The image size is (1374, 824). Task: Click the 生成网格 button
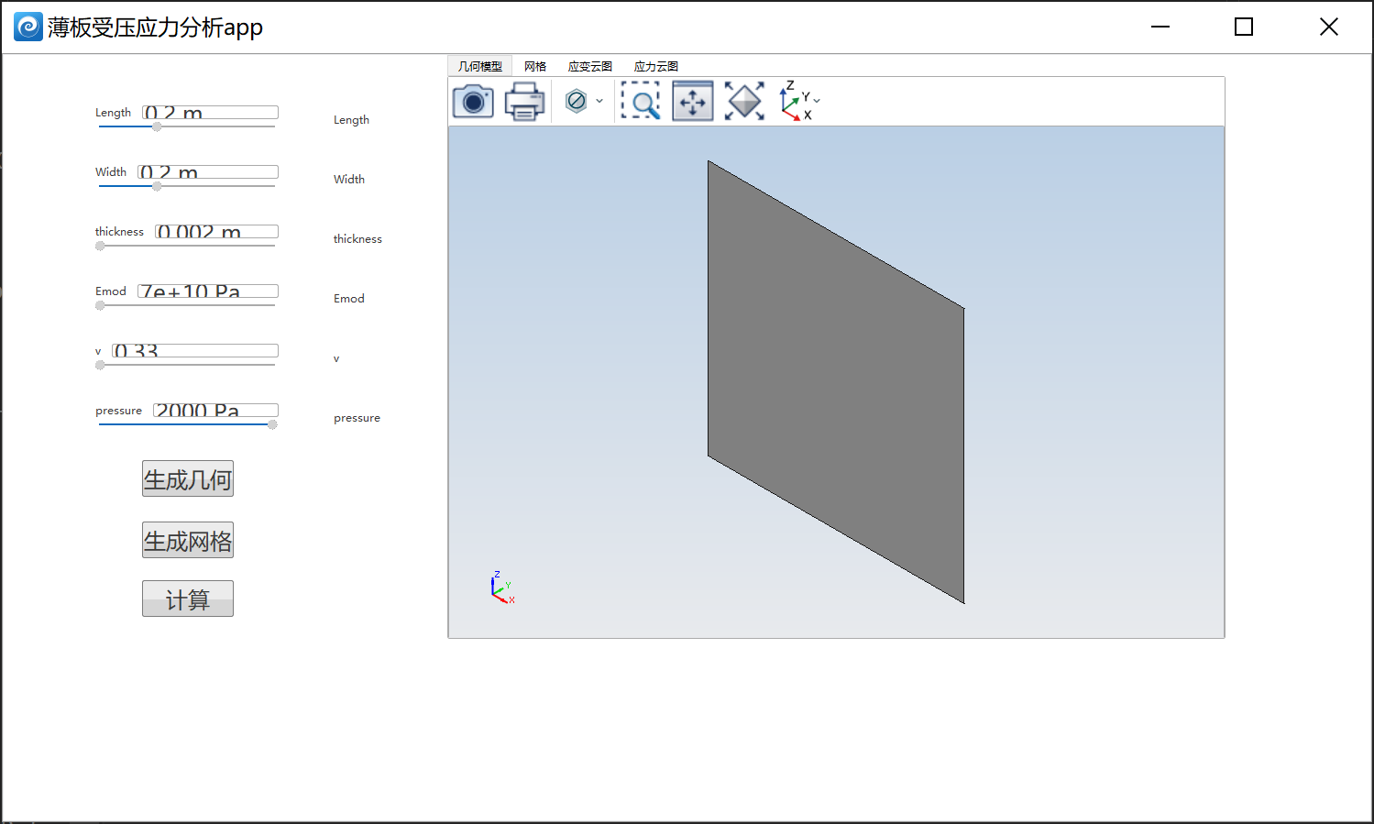[x=188, y=540]
